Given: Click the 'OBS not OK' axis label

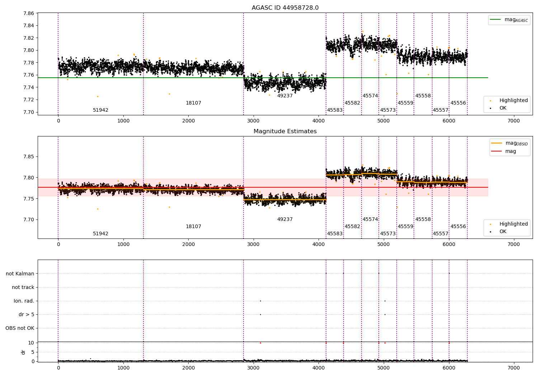Looking at the screenshot, I should [x=20, y=328].
